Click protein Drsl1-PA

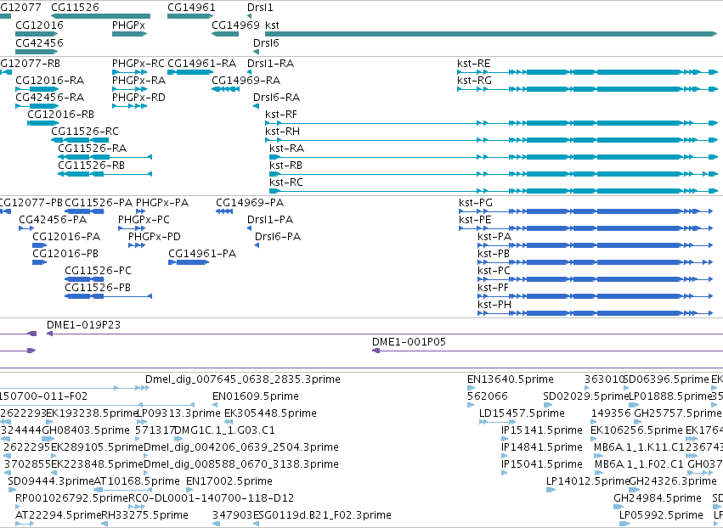(270, 220)
